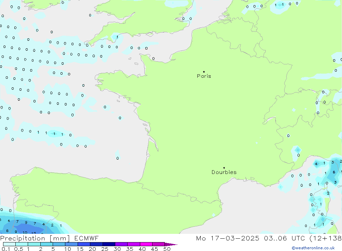Click the '(12+138' forecast offset text
Image resolution: width=342 pixels, height=251 pixels.
pyautogui.click(x=326, y=238)
